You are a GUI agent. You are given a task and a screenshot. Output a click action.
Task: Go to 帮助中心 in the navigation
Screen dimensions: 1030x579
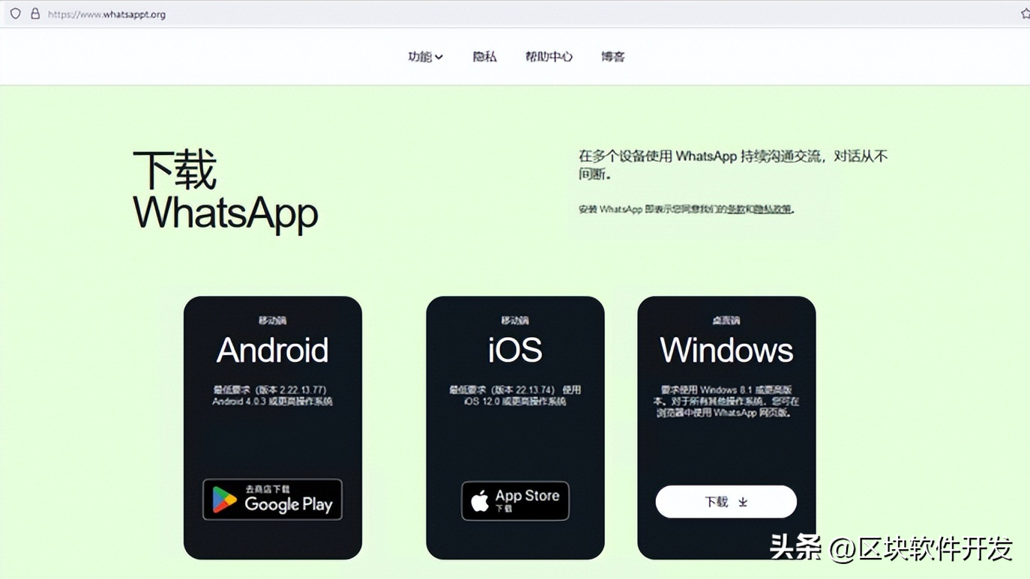(549, 57)
